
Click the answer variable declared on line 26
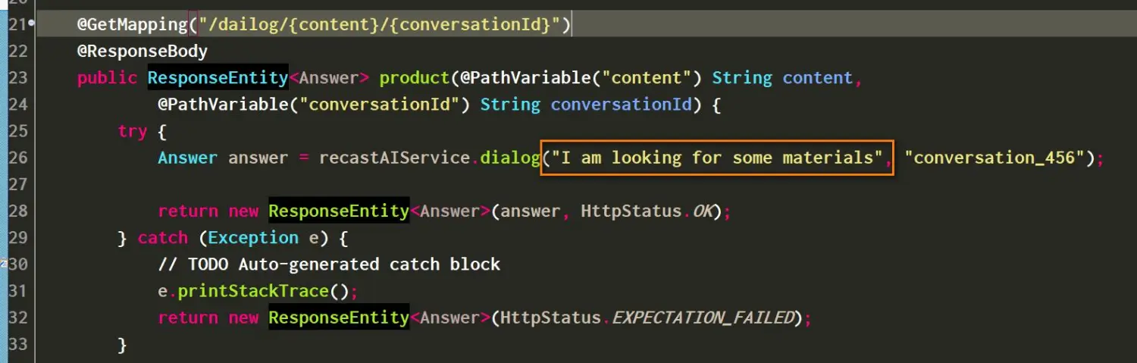tap(258, 158)
